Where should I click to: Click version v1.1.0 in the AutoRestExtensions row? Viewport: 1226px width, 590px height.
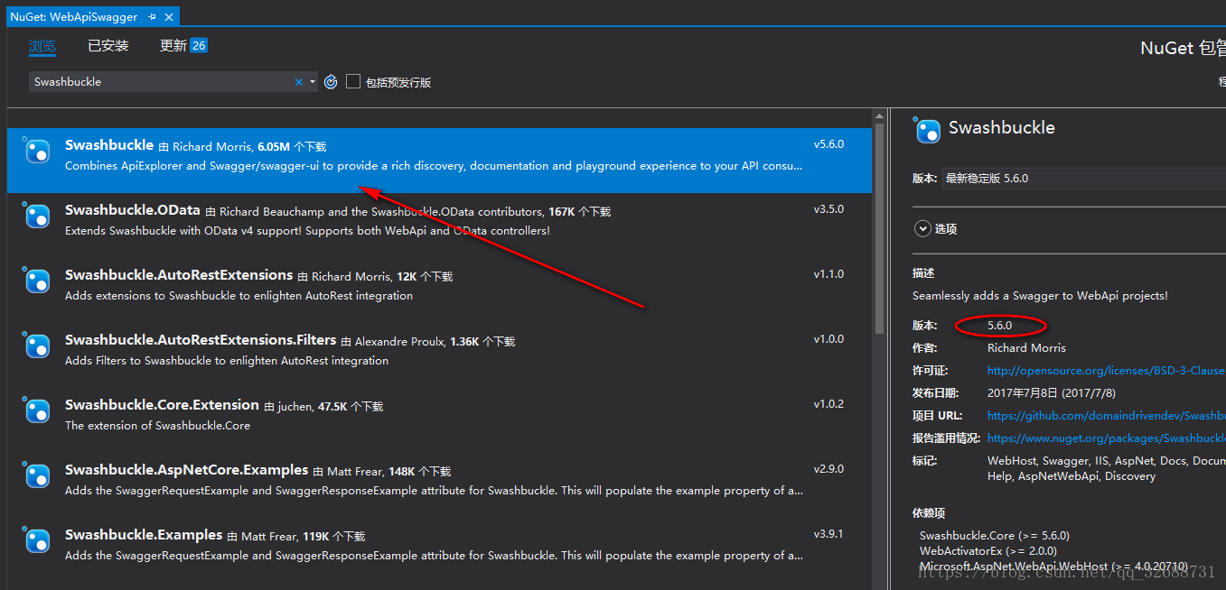tap(828, 274)
